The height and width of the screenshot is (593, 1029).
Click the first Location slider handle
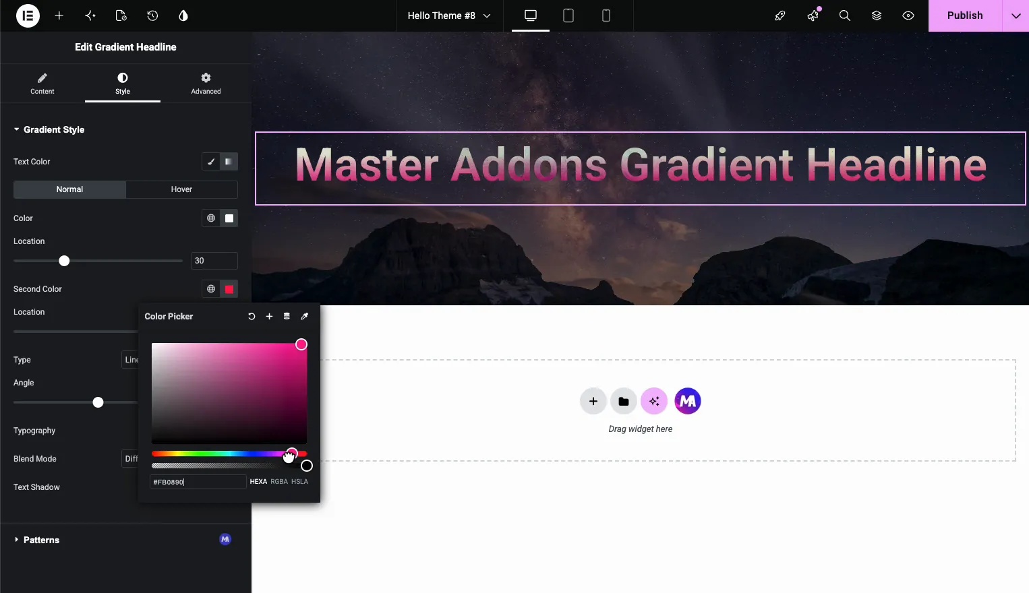[64, 261]
